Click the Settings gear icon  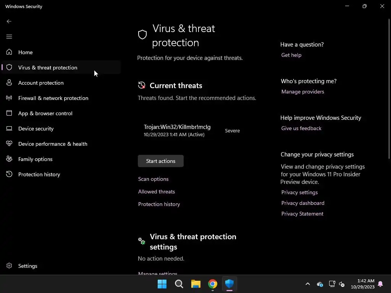(x=9, y=266)
